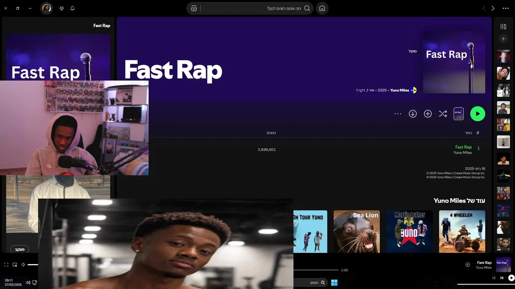Open the system tray volume icon
The image size is (515, 289).
(28, 283)
